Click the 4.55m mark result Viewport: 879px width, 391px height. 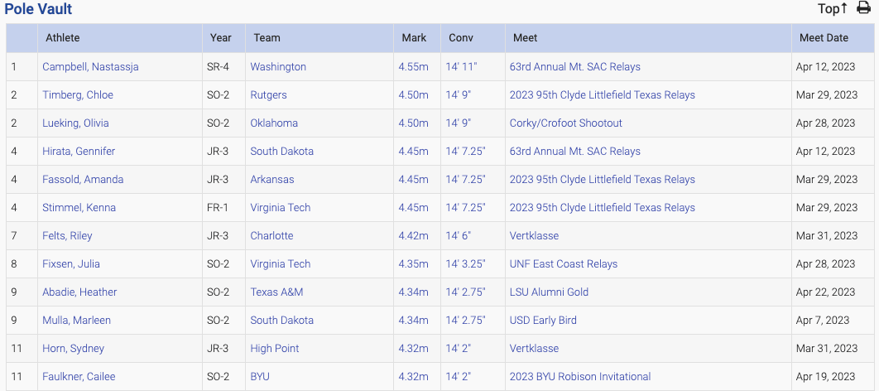(413, 66)
